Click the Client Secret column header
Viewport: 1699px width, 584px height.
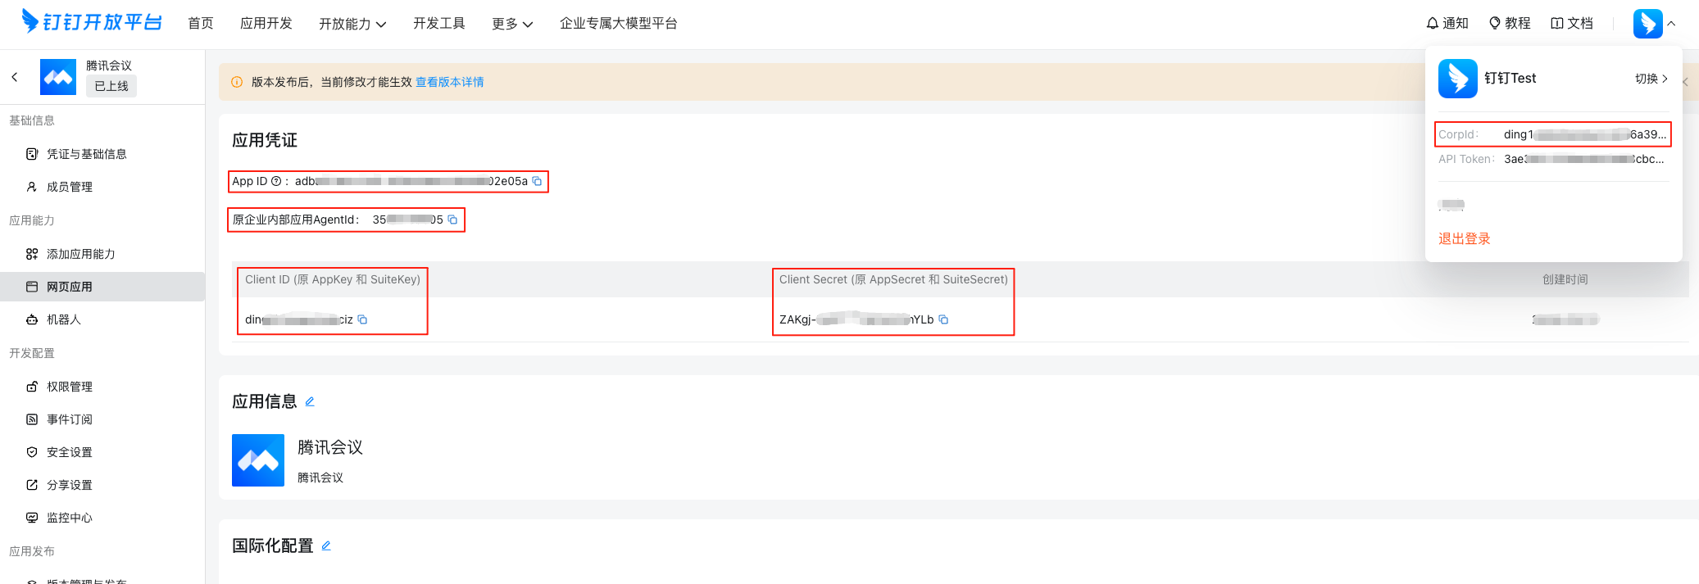pos(893,279)
